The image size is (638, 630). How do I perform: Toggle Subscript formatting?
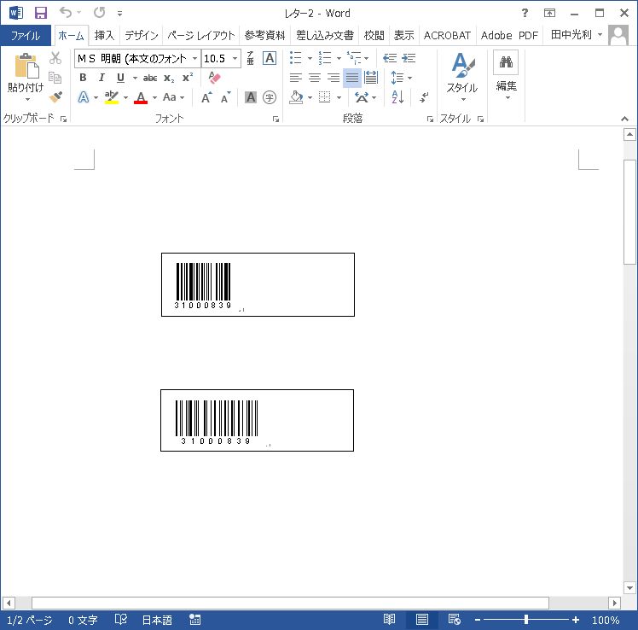coord(169,78)
